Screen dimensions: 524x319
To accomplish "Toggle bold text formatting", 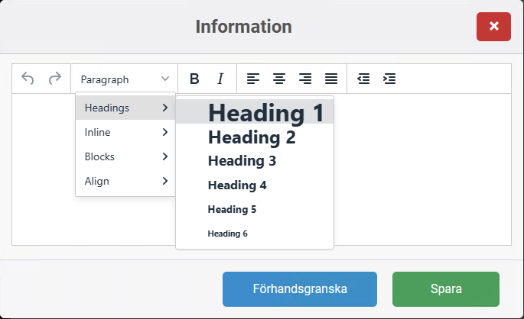I will pos(194,79).
